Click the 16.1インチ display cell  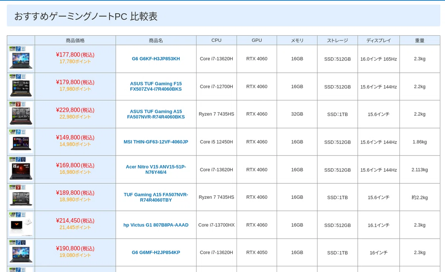pos(379,225)
